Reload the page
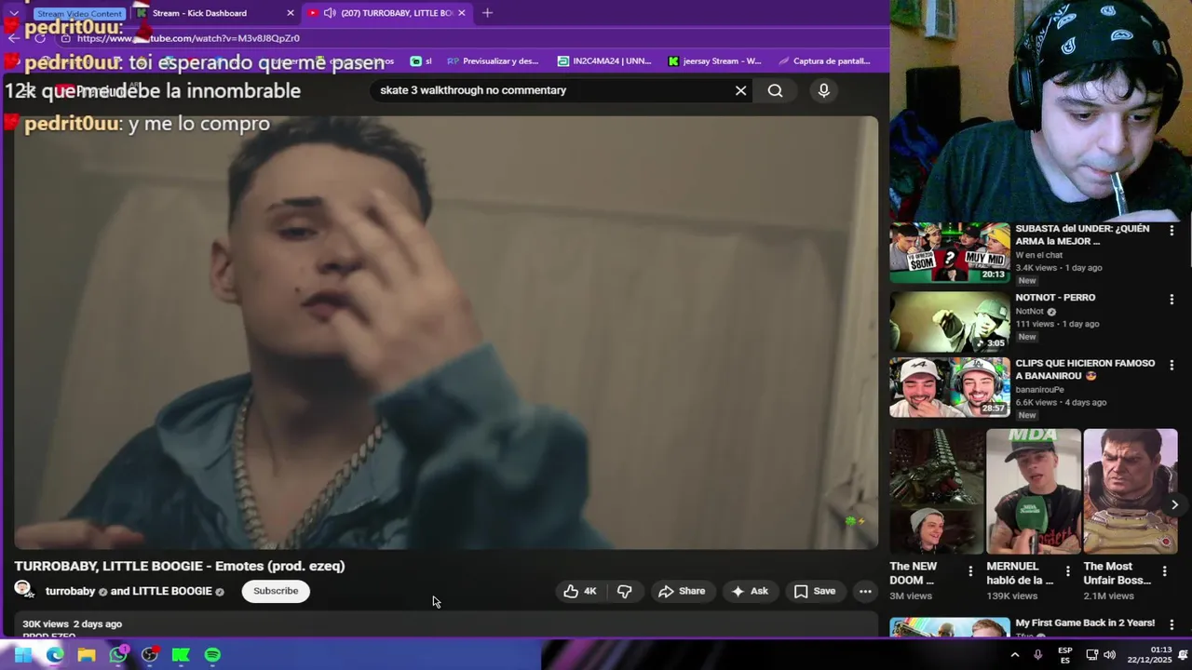 [40, 38]
